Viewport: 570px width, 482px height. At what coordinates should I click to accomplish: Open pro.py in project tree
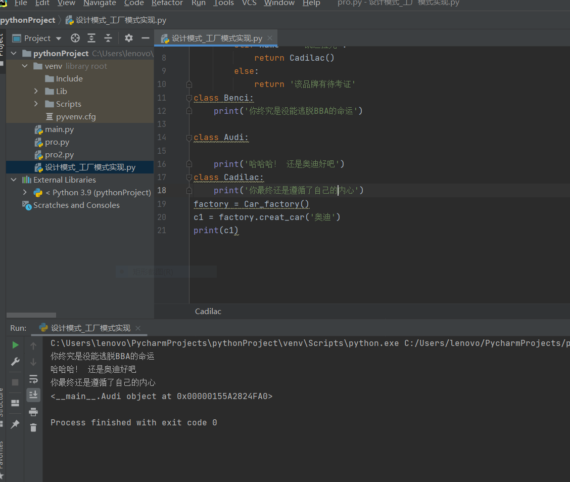52,142
